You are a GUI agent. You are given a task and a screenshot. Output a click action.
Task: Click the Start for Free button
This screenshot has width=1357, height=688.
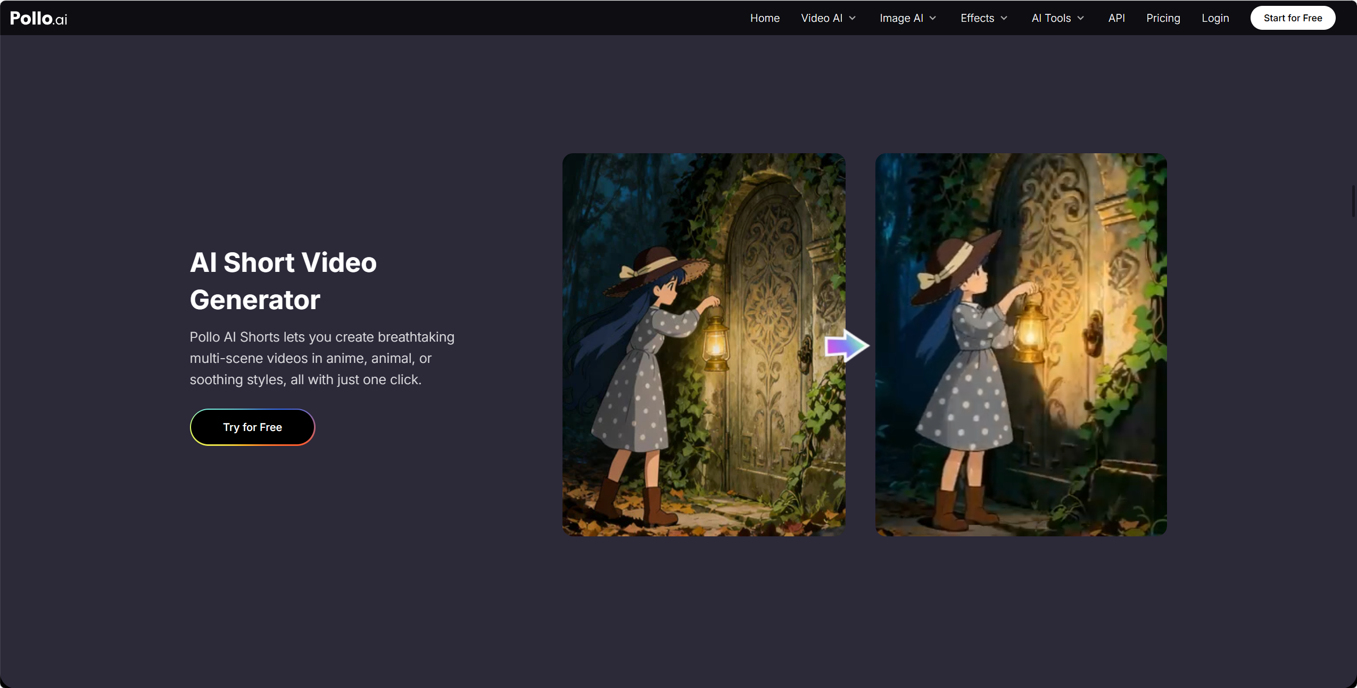pos(1293,18)
